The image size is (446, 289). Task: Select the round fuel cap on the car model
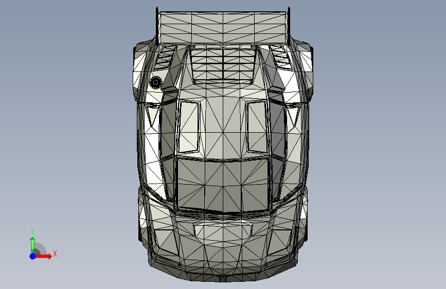pyautogui.click(x=156, y=82)
